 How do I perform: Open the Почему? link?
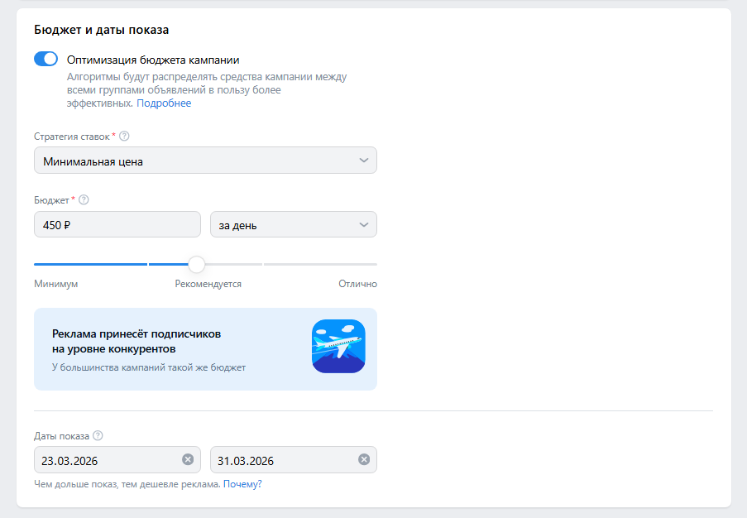click(242, 484)
